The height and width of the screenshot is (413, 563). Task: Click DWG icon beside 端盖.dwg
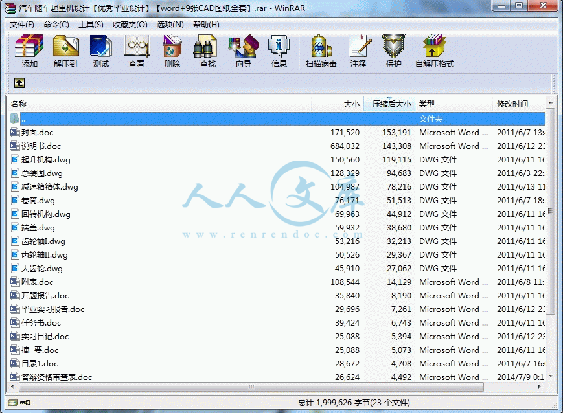click(x=15, y=228)
